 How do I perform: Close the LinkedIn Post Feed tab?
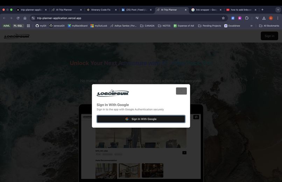[x=151, y=10]
